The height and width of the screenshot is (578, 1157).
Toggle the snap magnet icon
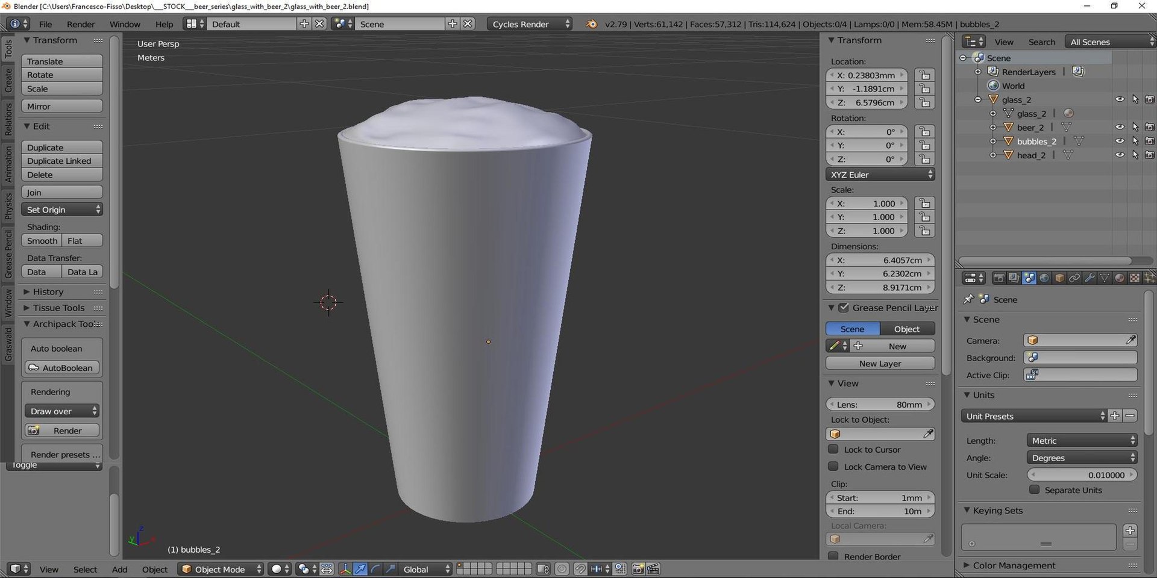(580, 569)
